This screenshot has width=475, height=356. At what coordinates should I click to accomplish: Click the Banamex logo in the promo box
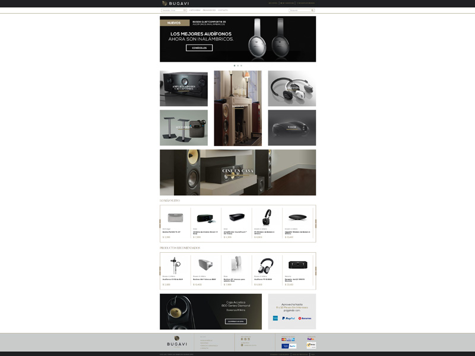tap(305, 318)
